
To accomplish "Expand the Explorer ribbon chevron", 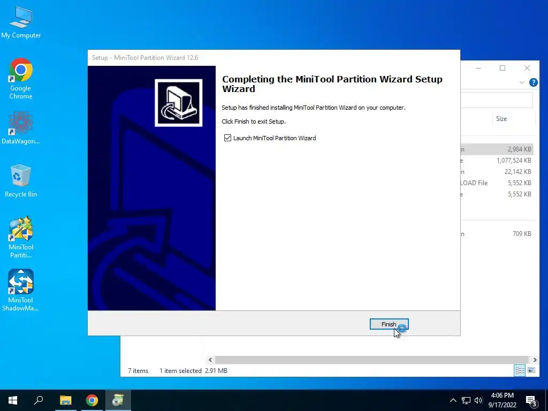I will tap(522, 82).
